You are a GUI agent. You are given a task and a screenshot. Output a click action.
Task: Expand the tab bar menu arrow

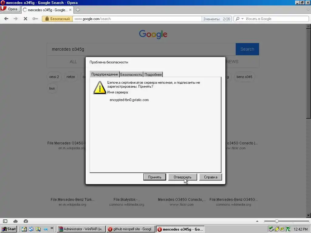308,10
